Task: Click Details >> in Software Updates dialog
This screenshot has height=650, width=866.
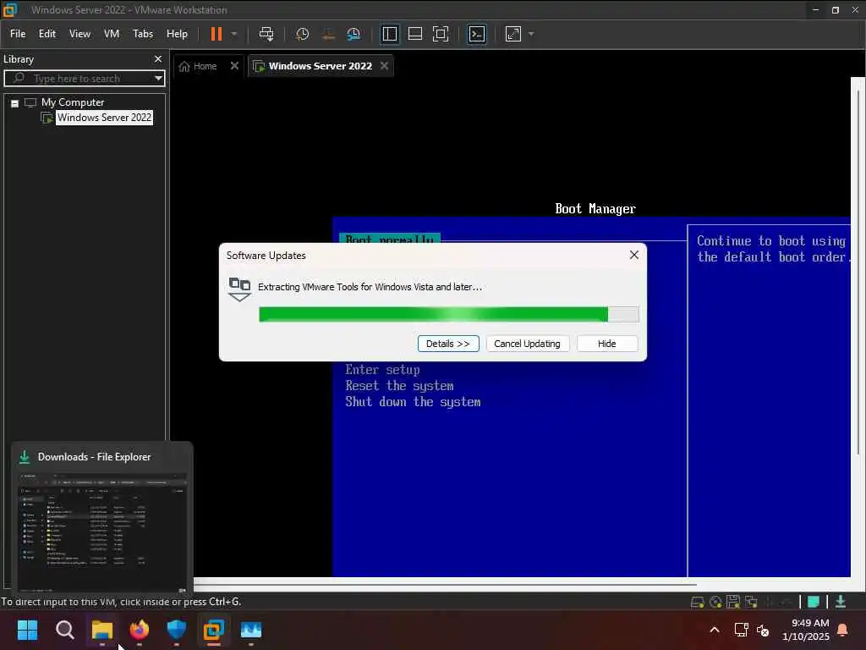Action: click(448, 344)
